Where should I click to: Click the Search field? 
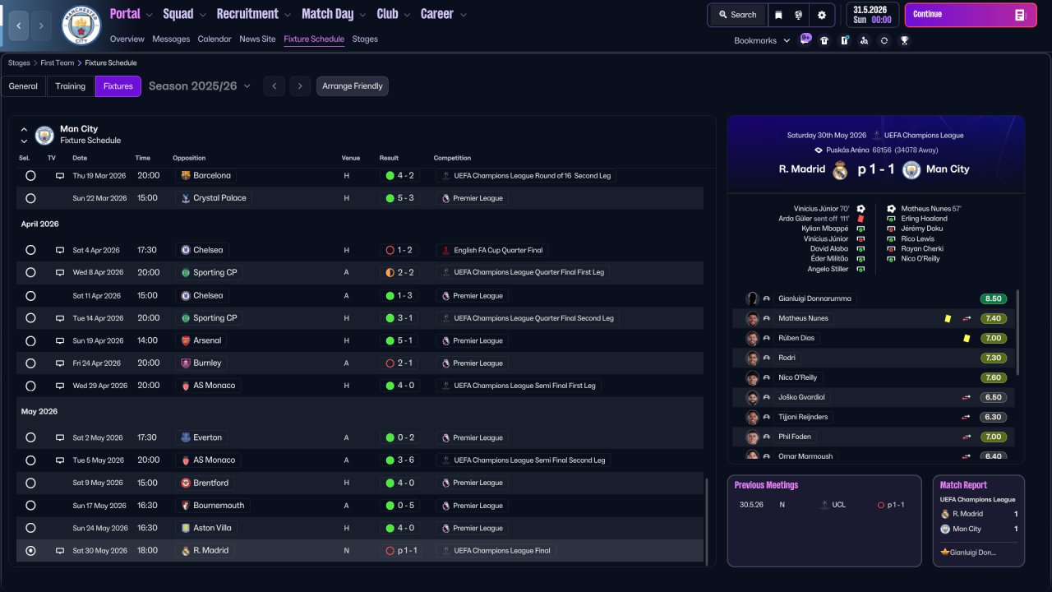click(x=737, y=15)
